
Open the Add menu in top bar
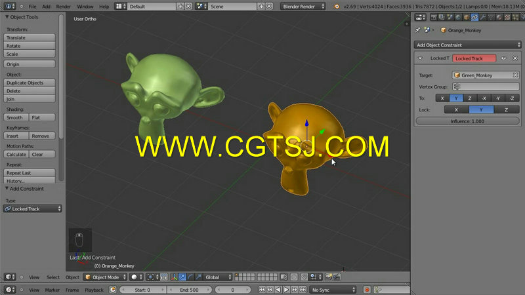[46, 7]
